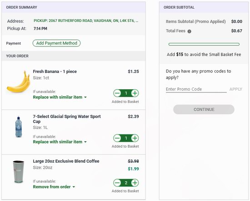Screen dimensions: 250x201
Task: Focus the Enter Promo Code field
Action: click(196, 89)
